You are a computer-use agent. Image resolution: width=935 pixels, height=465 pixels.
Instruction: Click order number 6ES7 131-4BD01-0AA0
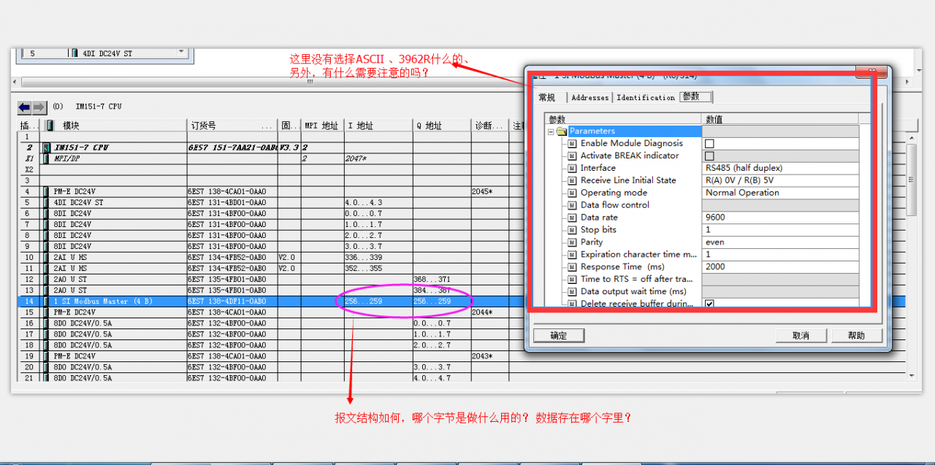(227, 202)
